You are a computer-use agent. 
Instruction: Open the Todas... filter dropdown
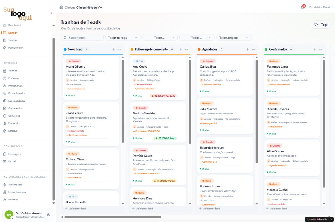[160, 37]
